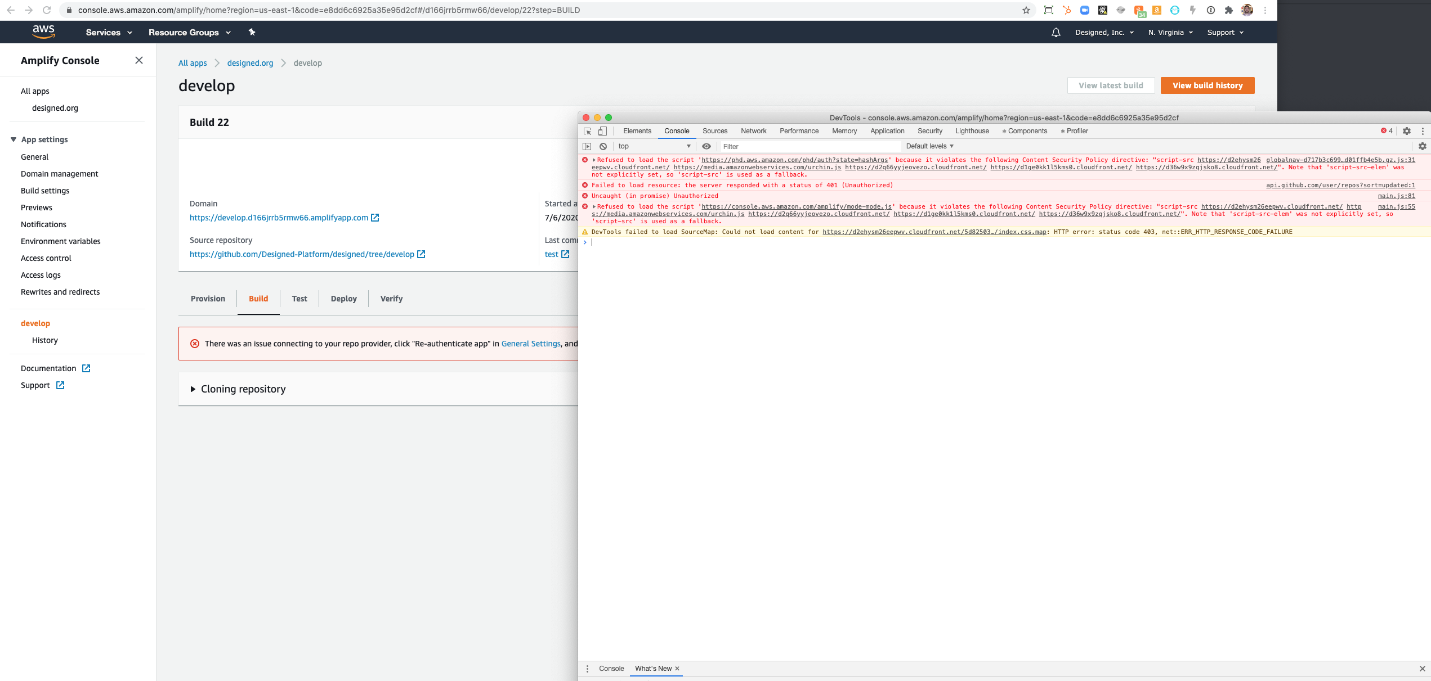Open Rewrites and redirects page

[60, 292]
